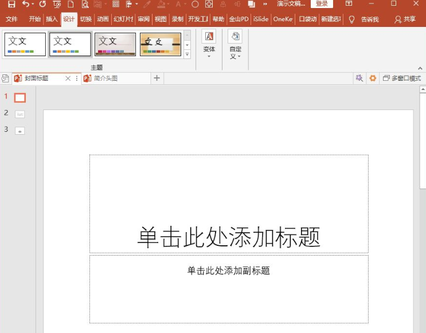426x333 pixels.
Task: Click the Ribbon display options icon
Action: tap(349, 3)
